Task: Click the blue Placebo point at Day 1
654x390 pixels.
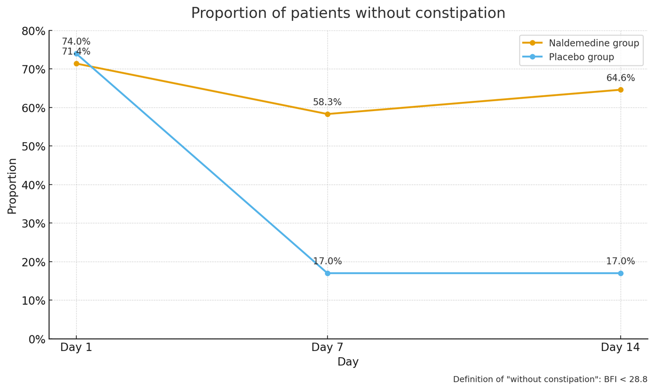Action: click(76, 53)
